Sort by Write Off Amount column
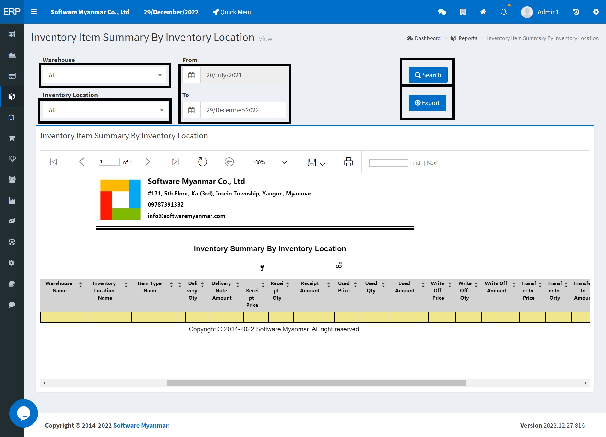The width and height of the screenshot is (606, 437). pos(514,285)
